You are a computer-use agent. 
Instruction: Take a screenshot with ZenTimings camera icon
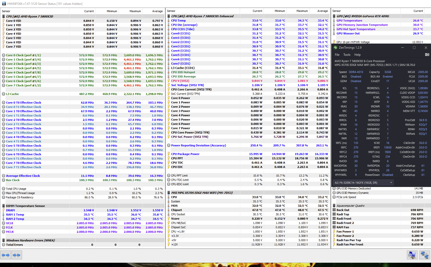[427, 54]
